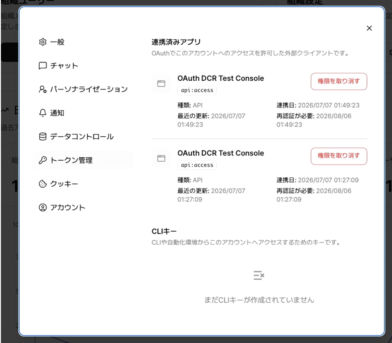Go to the アカウント section
Screen dimensions: 392x343
tap(83, 208)
